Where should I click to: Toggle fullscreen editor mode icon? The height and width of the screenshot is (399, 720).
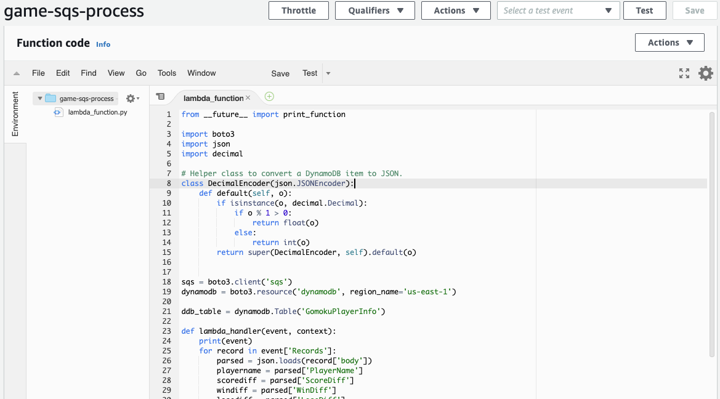click(684, 73)
